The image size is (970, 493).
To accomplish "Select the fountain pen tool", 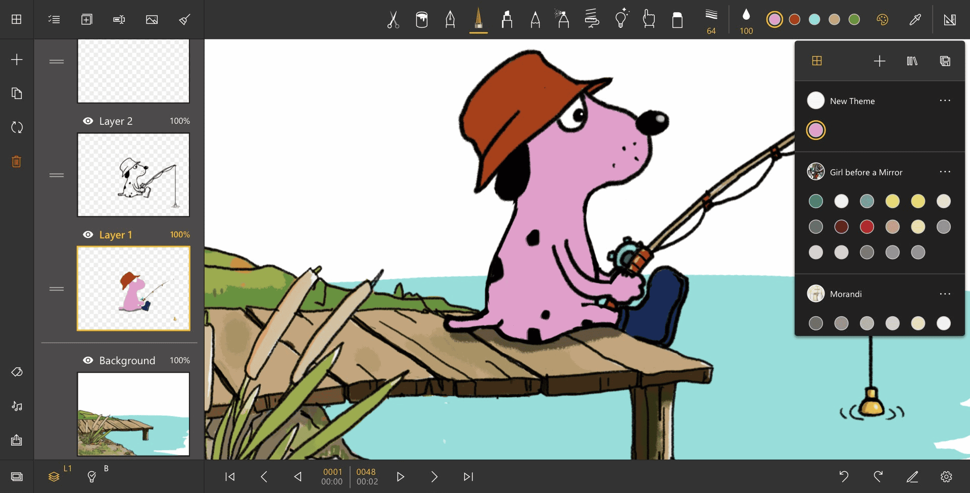I will click(450, 19).
